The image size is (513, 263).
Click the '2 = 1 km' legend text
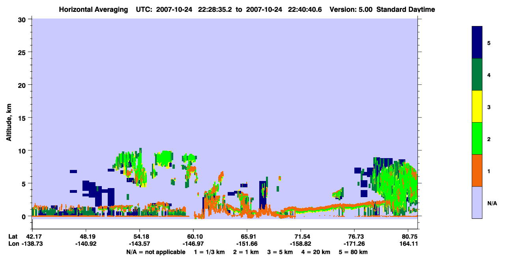coord(246,252)
